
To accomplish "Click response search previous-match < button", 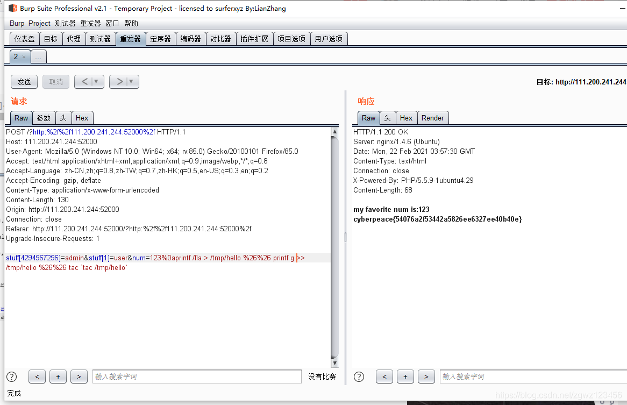I will [x=384, y=376].
